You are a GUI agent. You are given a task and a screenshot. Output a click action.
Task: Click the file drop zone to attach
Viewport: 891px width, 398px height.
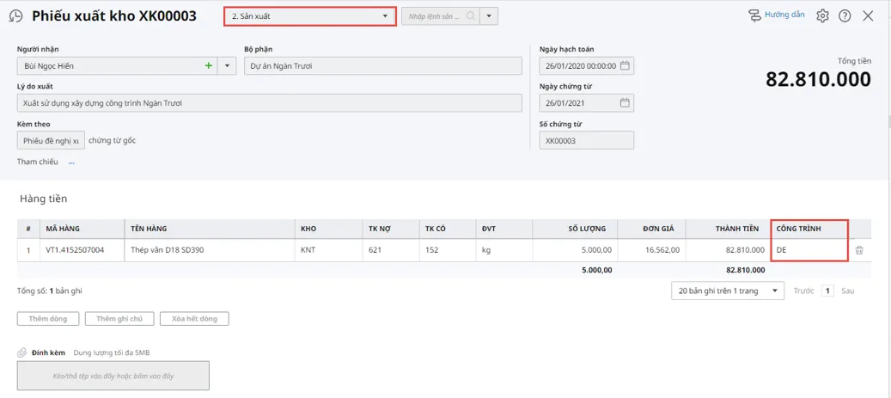tap(113, 376)
